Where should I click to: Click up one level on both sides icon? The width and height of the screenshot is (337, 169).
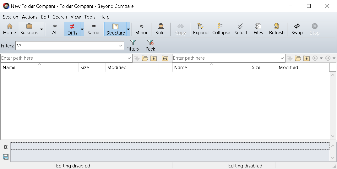[x=165, y=58]
